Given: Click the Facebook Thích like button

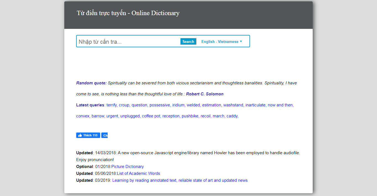Looking at the screenshot, I should [88, 135].
